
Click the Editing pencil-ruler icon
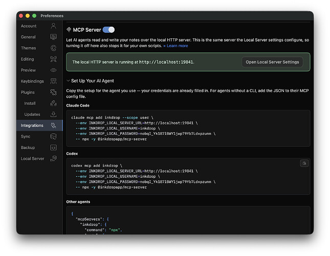tap(53, 59)
